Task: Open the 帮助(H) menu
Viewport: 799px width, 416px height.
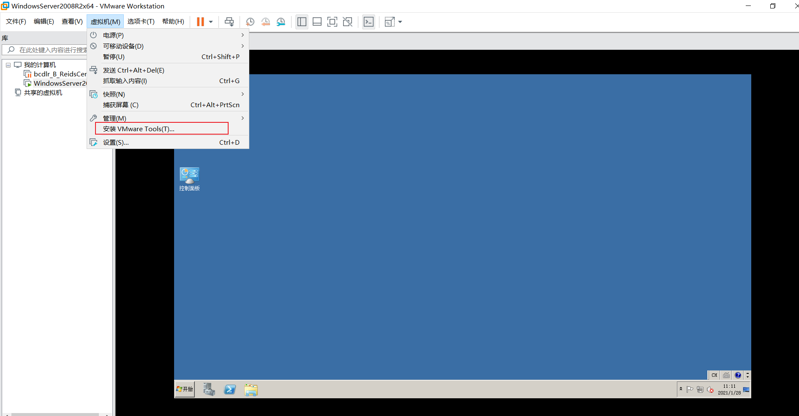Action: [x=173, y=21]
